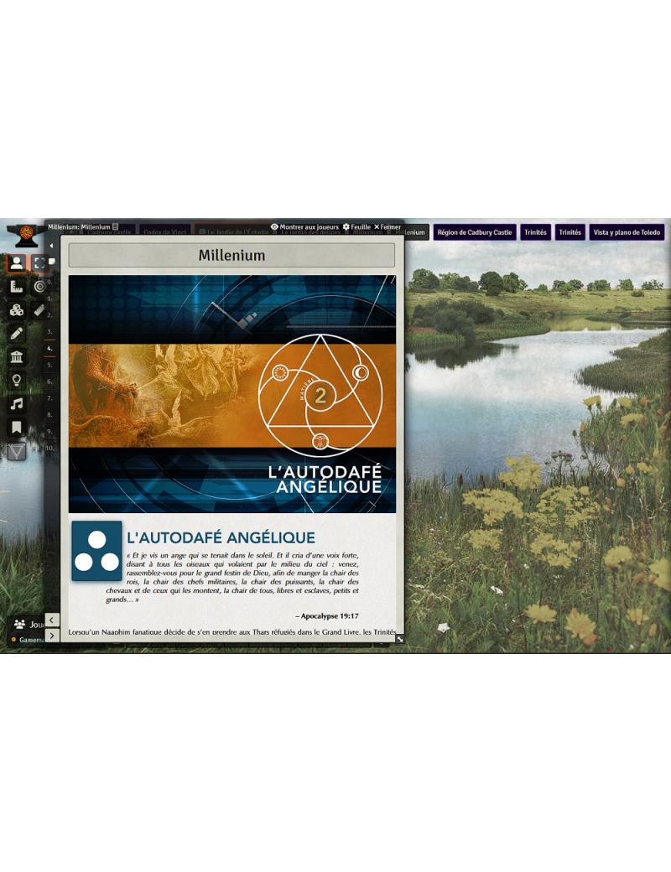Activate the Drawing pencil tool
Viewport: 671px width, 872px height.
[16, 333]
